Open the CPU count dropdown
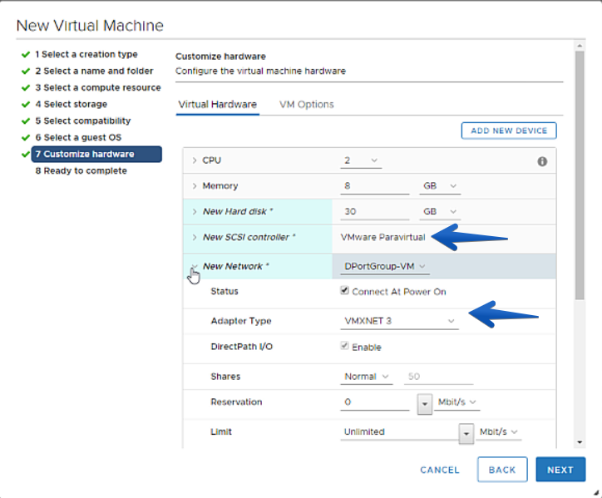This screenshot has height=498, width=602. tap(361, 160)
